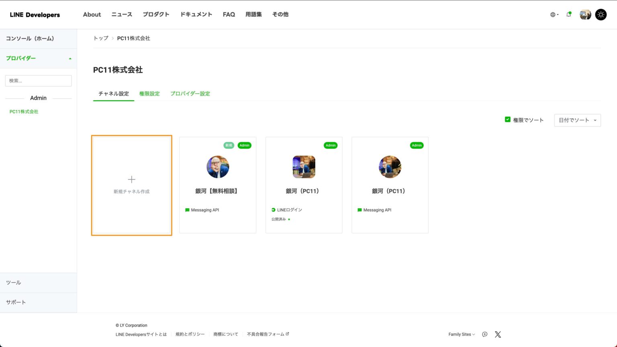Open the user profile avatar menu
The height and width of the screenshot is (347, 617).
click(585, 14)
